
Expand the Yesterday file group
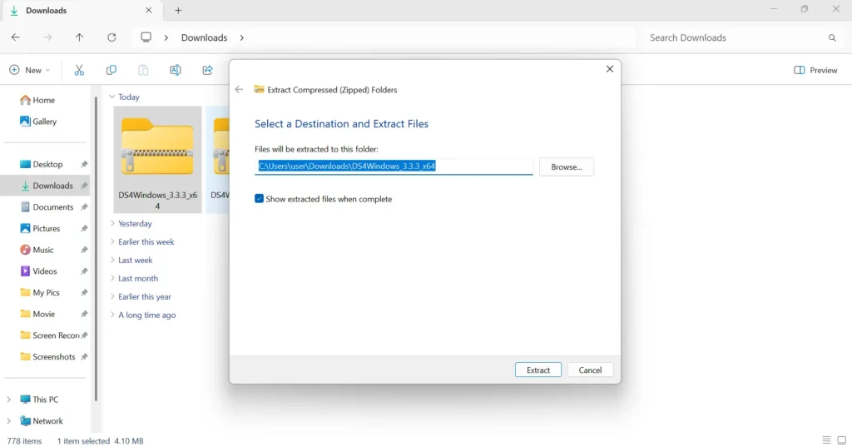pyautogui.click(x=113, y=223)
